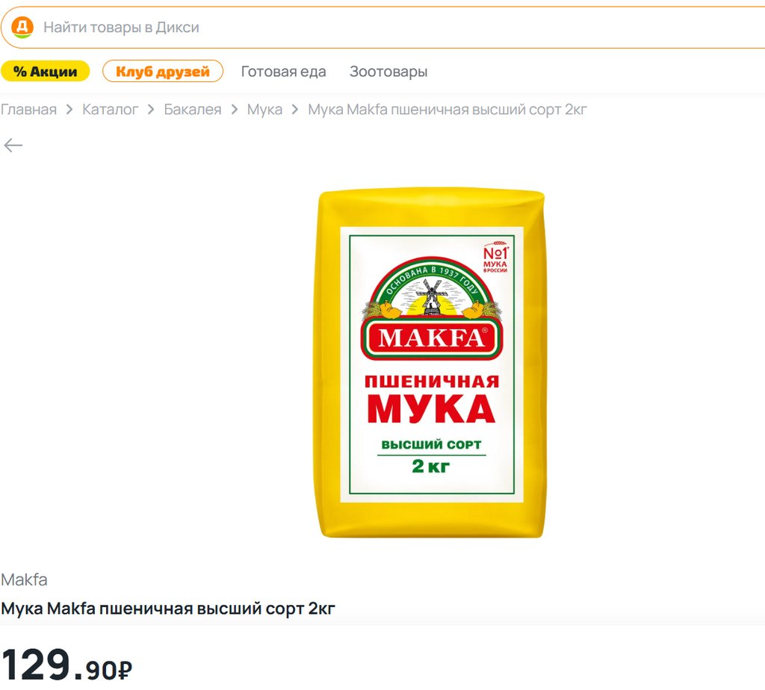
Task: Go to the 'Зоотовары' category
Action: [388, 72]
